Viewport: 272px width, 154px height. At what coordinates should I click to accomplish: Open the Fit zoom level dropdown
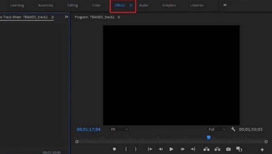click(x=119, y=129)
